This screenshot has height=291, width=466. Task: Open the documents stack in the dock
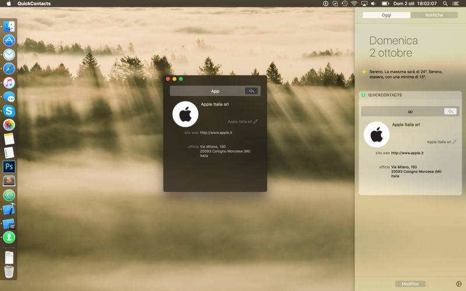(9, 257)
